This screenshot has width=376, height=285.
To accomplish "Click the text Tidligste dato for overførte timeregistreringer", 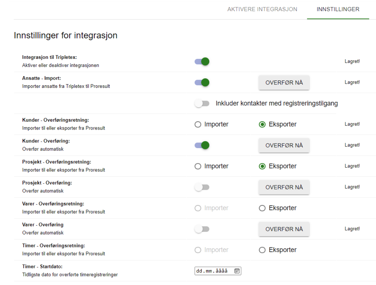I will [70, 275].
